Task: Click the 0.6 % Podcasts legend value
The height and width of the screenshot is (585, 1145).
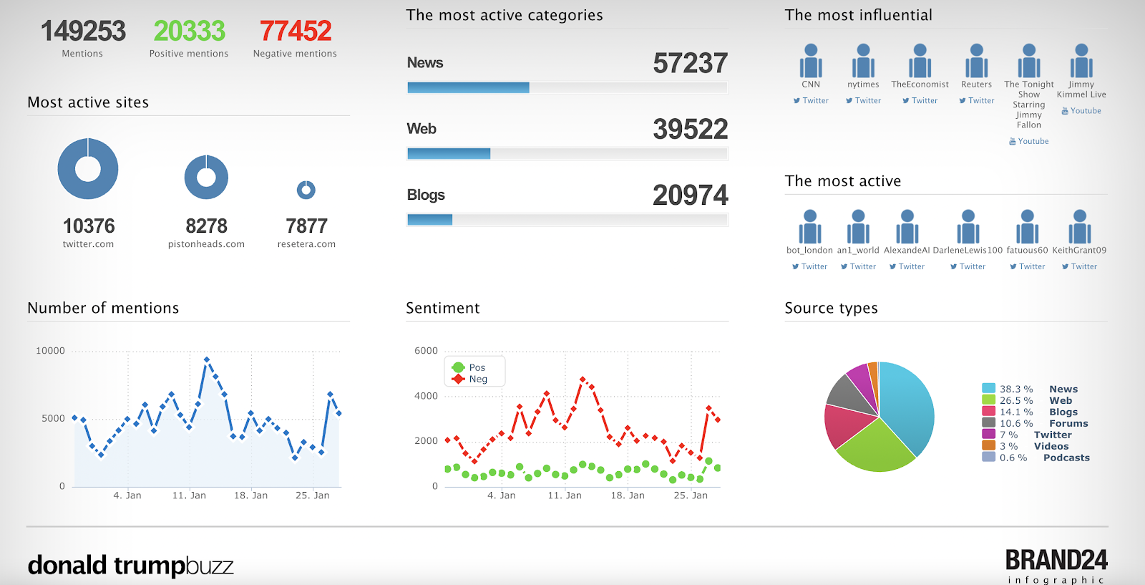Action: (x=1013, y=458)
